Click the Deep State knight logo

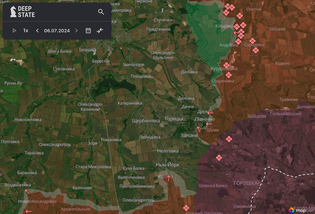(x=12, y=12)
